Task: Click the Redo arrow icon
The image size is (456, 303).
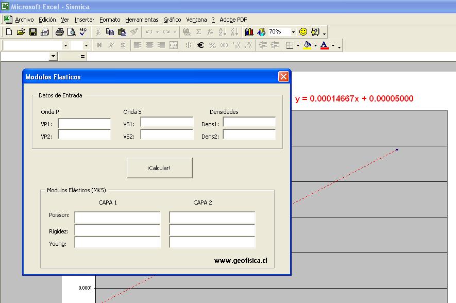Action: [166, 32]
